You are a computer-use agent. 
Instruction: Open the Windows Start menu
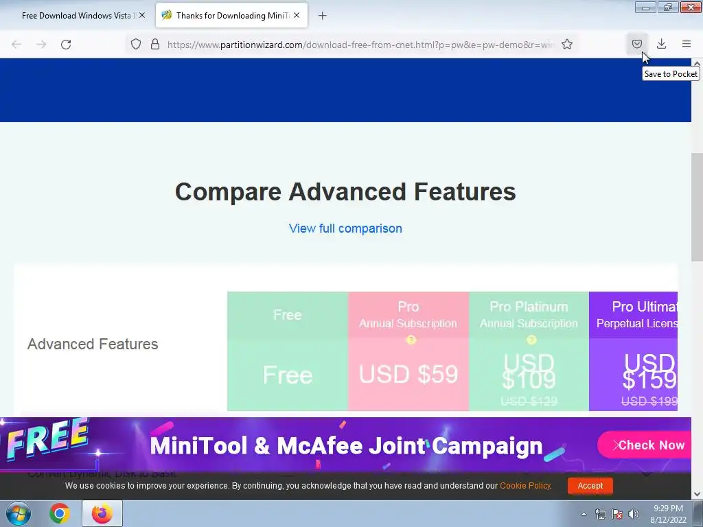tap(19, 513)
